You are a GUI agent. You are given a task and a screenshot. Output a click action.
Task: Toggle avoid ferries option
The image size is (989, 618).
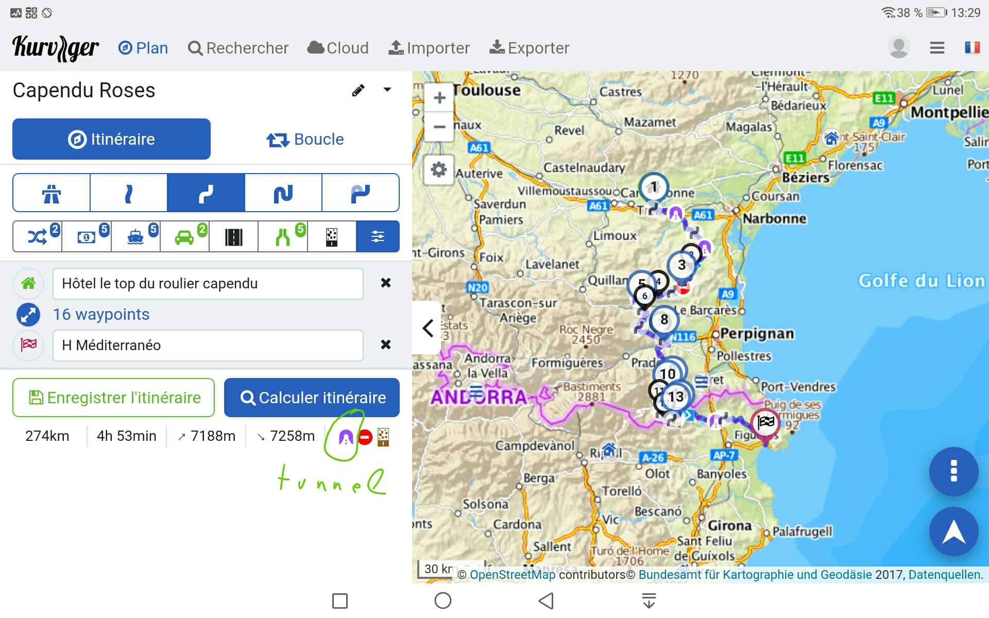coord(135,237)
